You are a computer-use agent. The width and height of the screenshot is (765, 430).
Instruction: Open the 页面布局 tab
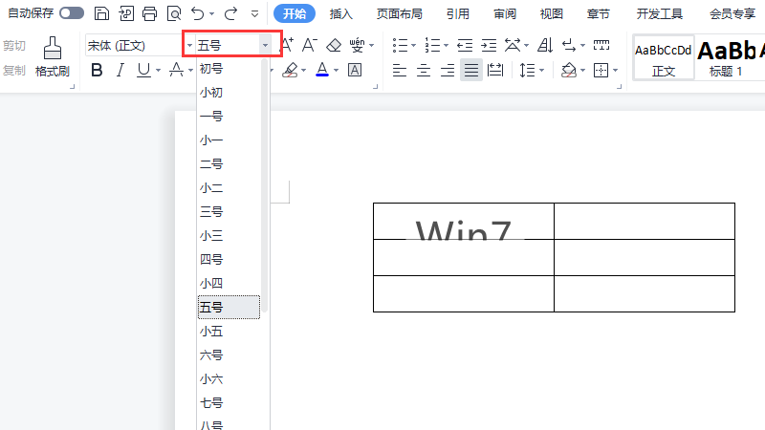coord(399,13)
